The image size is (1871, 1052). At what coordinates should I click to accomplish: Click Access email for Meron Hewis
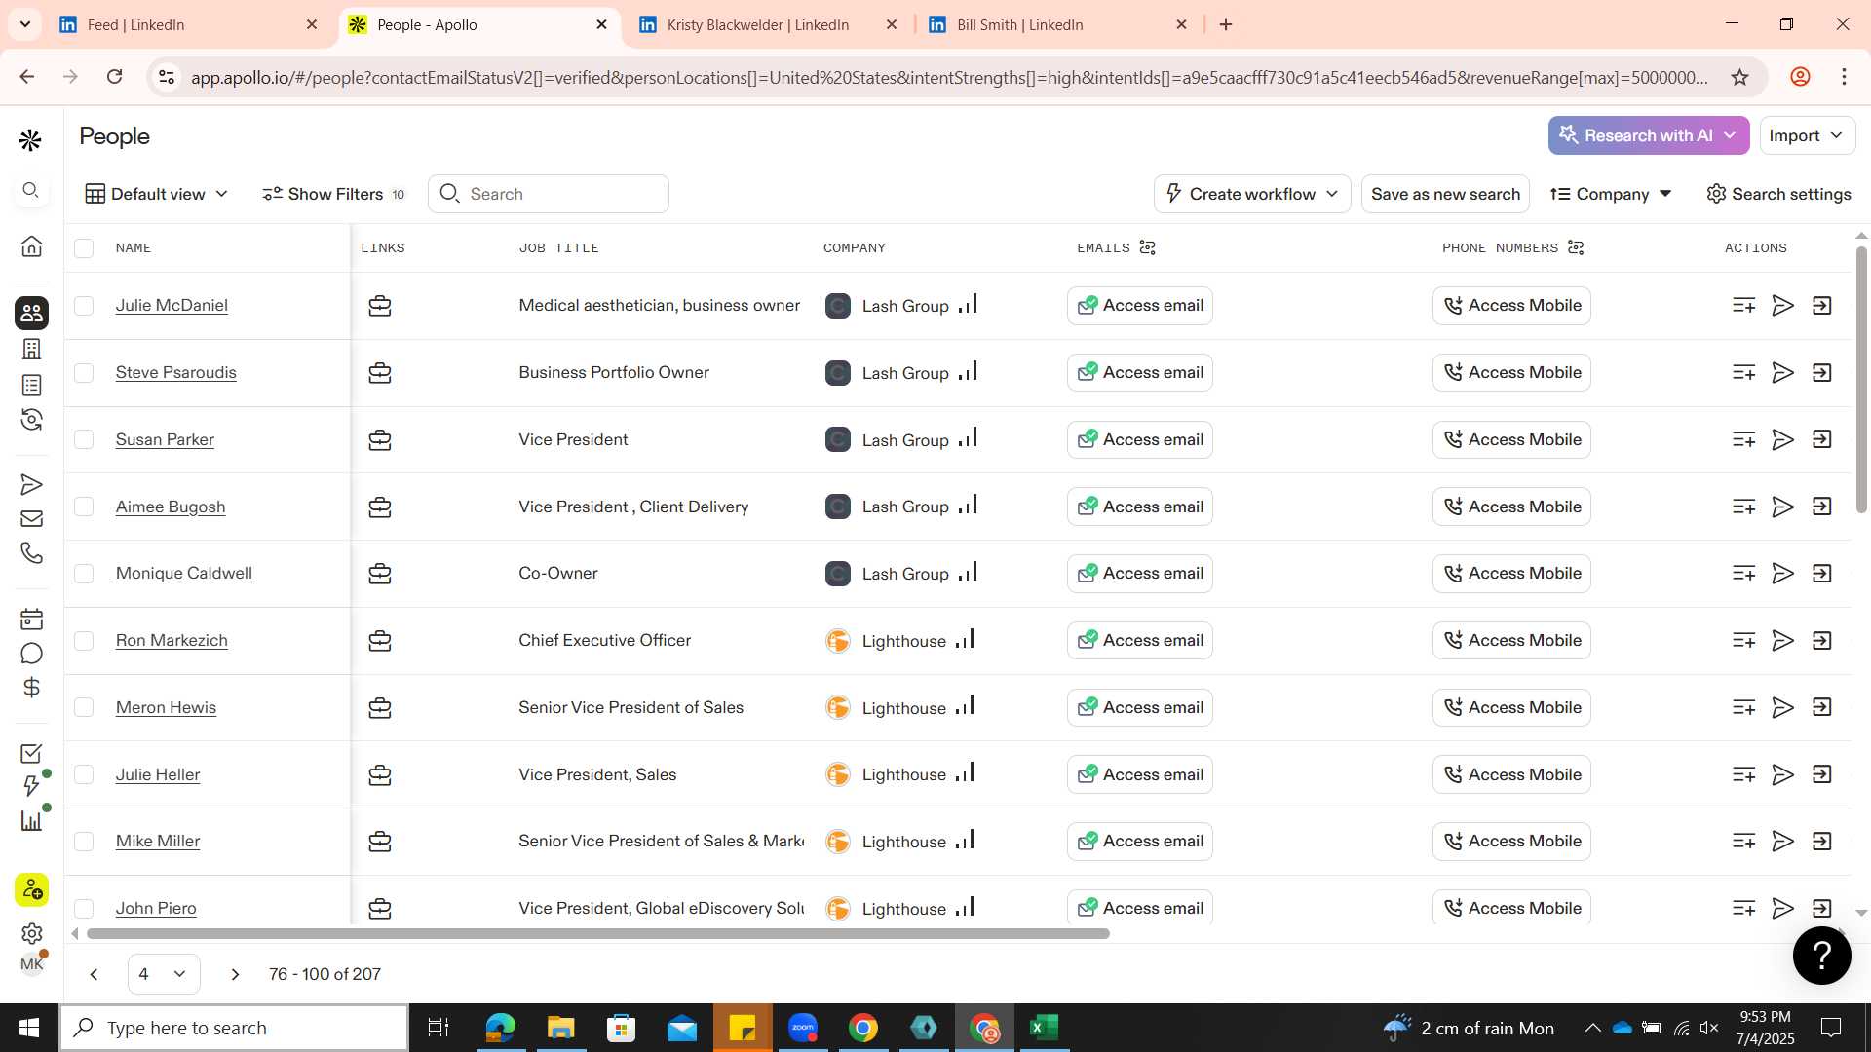tap(1140, 707)
